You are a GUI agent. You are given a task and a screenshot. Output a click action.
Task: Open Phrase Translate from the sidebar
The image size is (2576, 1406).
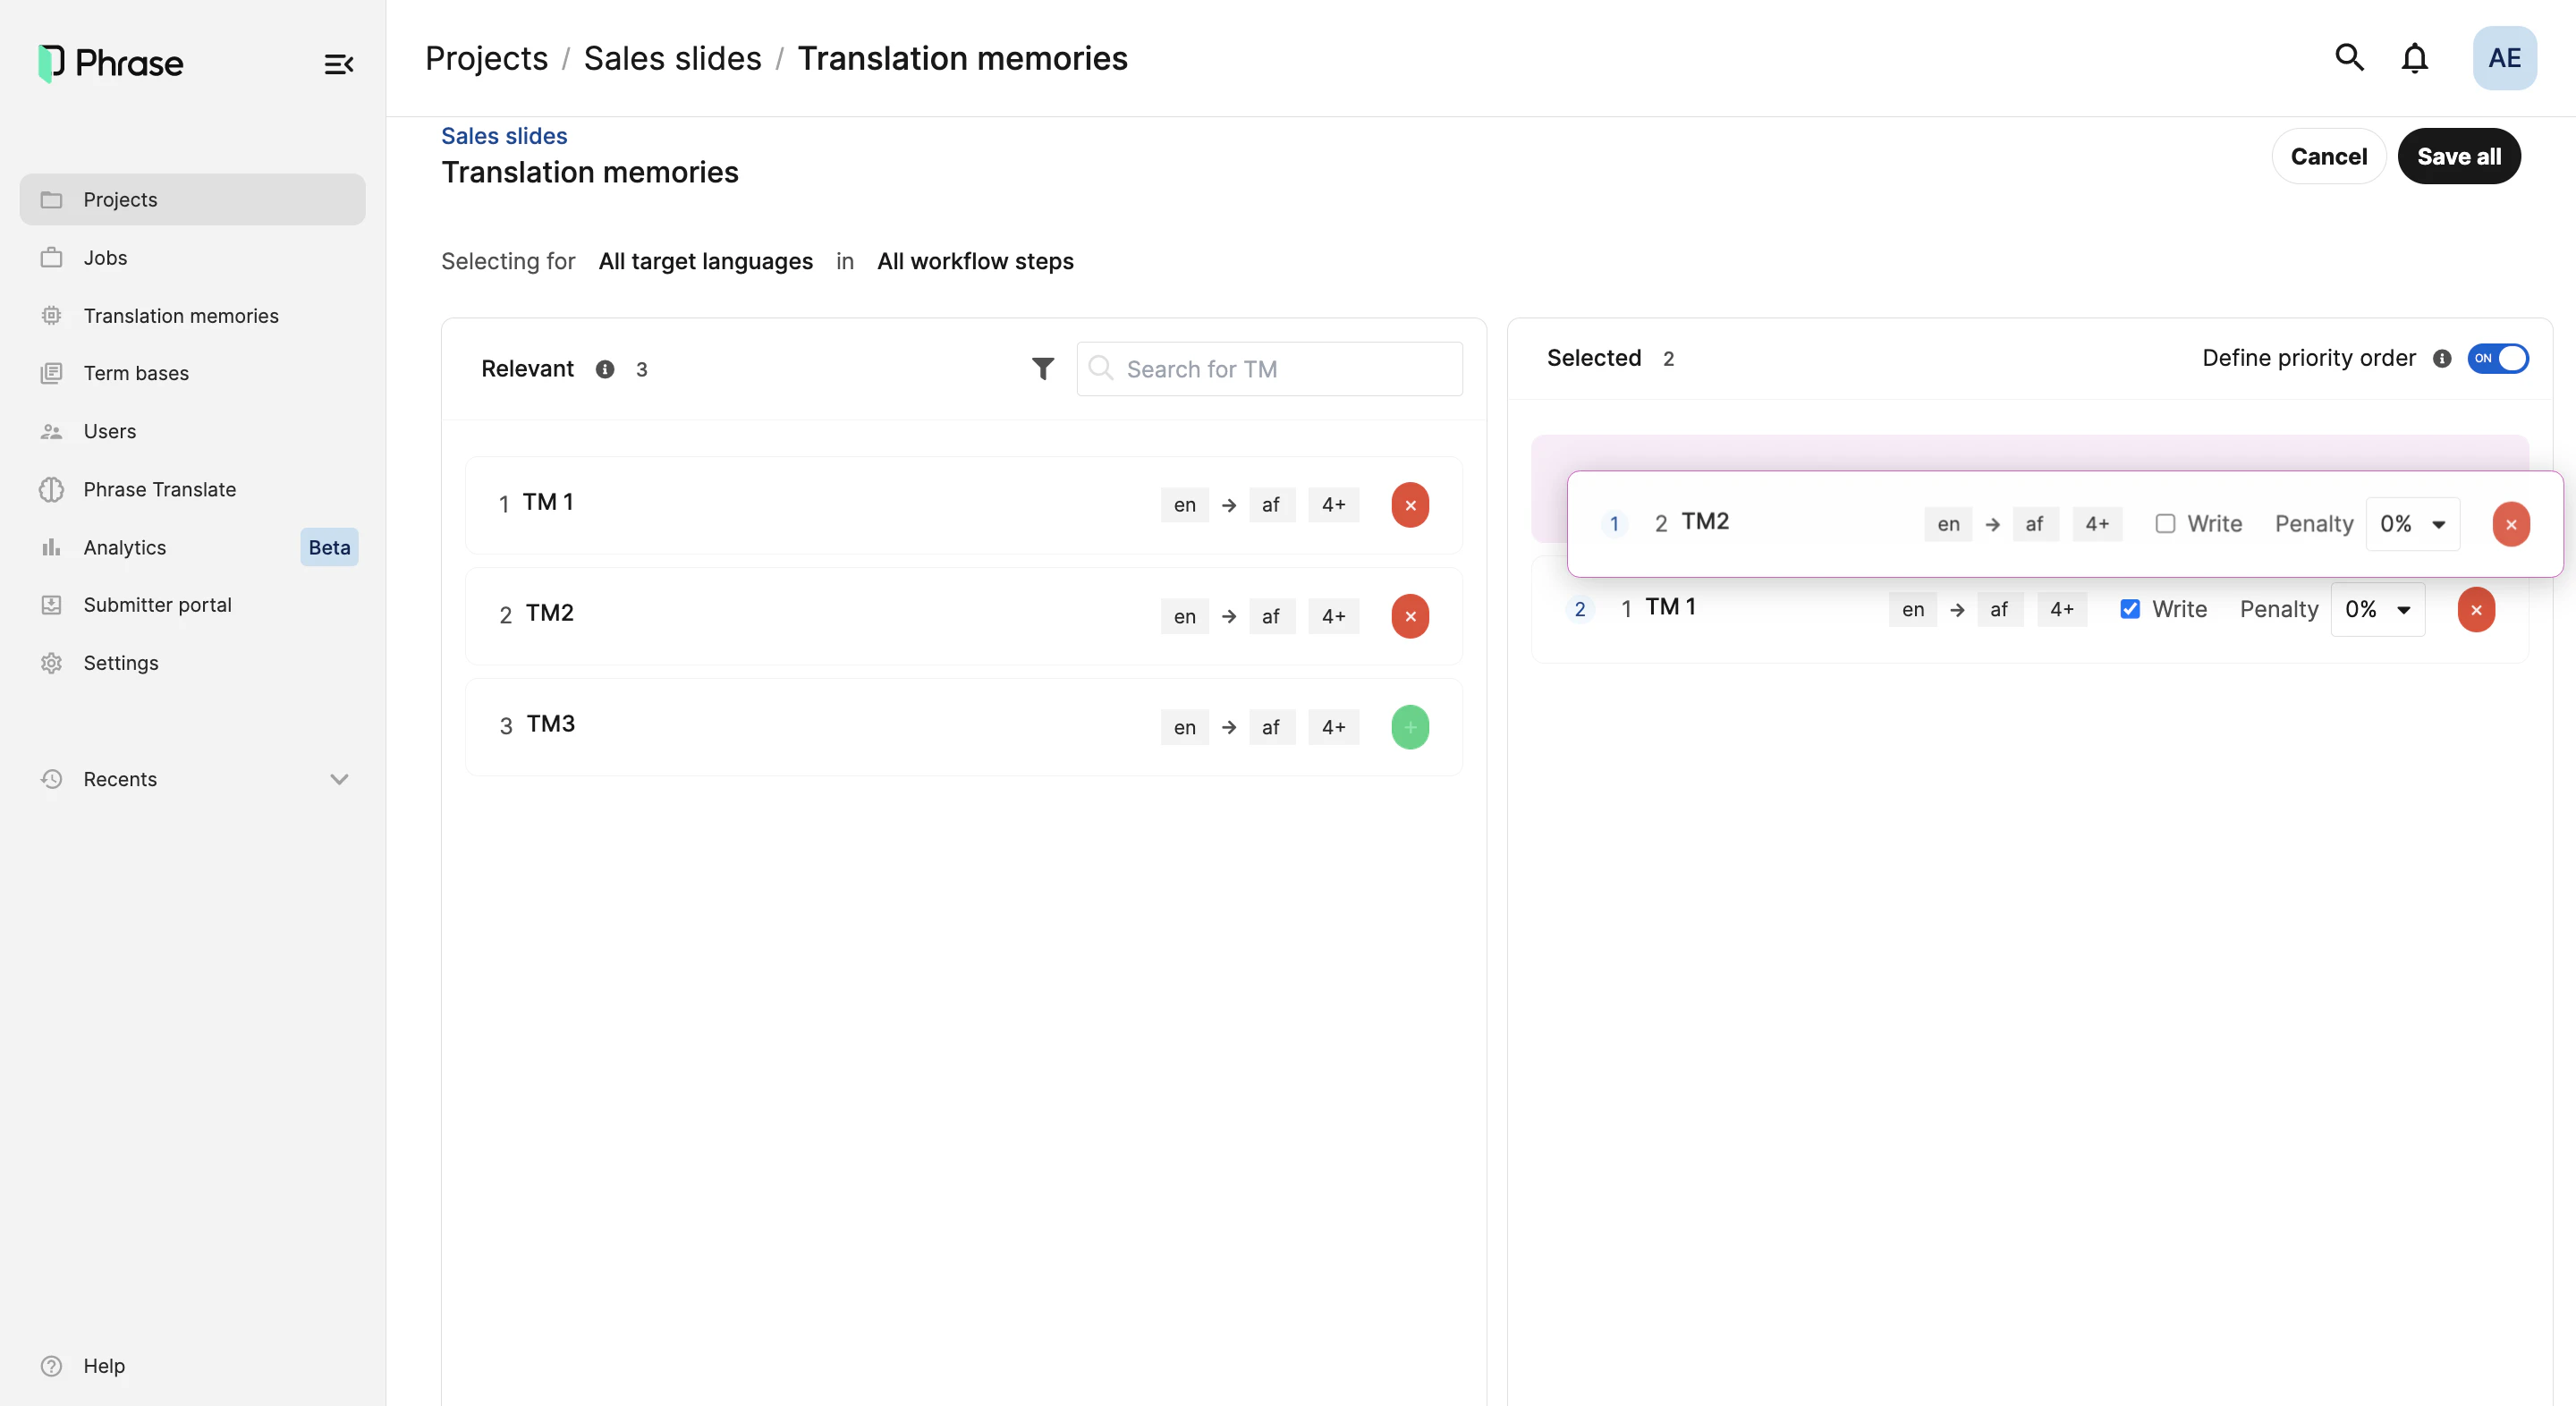[x=160, y=489]
